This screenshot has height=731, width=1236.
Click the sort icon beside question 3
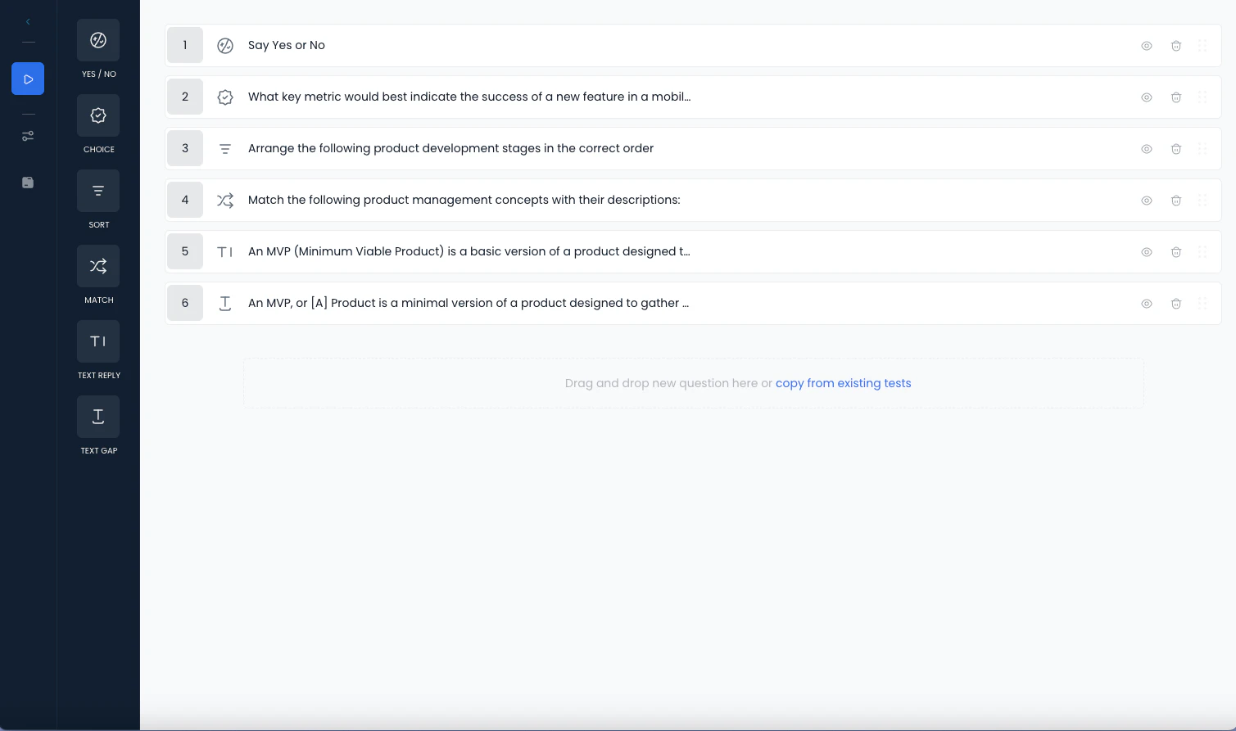click(x=224, y=148)
